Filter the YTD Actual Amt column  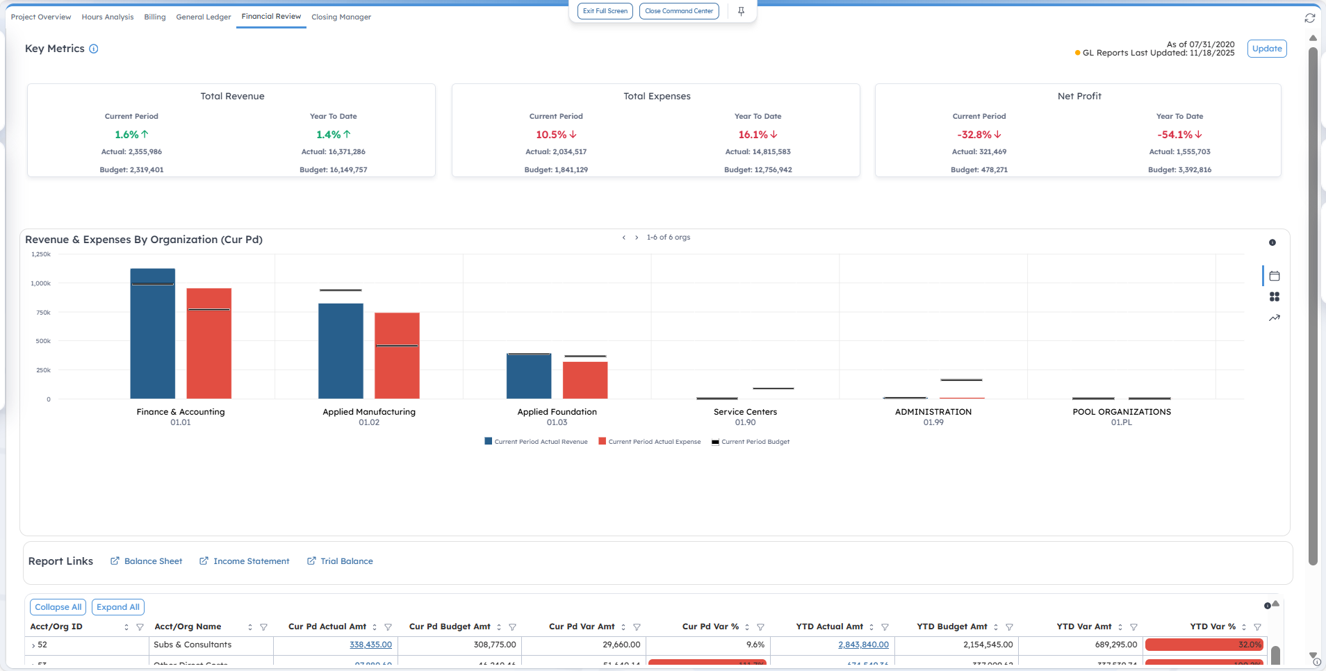point(885,627)
